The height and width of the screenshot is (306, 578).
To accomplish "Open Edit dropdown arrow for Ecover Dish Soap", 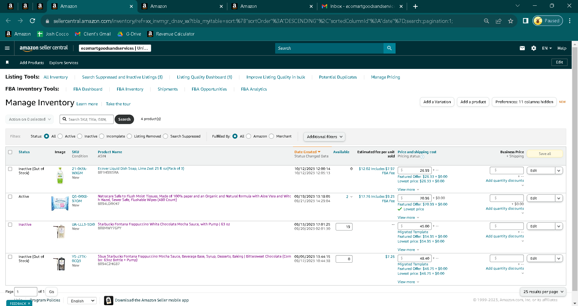I will point(559,171).
